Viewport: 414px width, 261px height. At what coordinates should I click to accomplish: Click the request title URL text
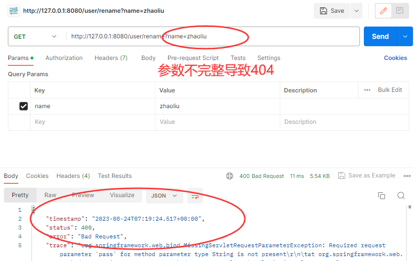[93, 11]
